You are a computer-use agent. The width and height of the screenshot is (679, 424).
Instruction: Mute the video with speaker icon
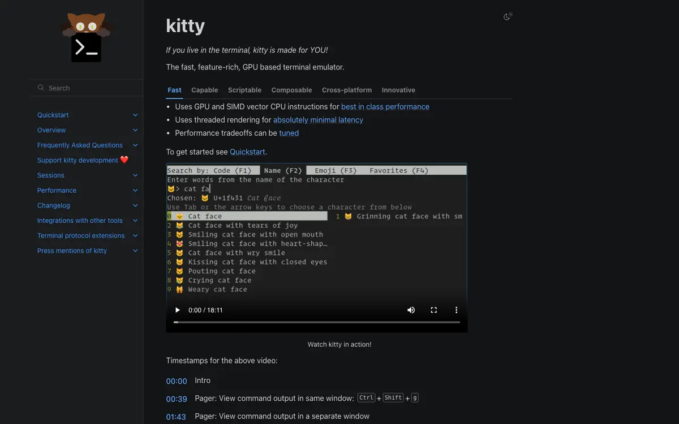point(411,310)
